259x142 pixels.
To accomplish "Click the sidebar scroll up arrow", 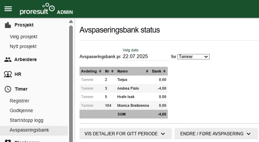I will click(x=71, y=22).
